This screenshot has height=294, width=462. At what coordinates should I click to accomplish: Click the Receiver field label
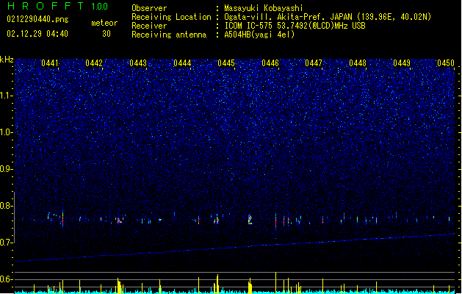click(149, 26)
